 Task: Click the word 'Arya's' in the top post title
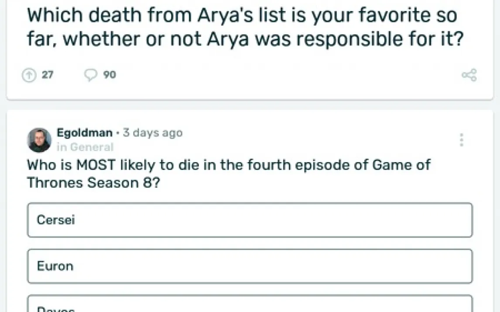[x=223, y=16]
